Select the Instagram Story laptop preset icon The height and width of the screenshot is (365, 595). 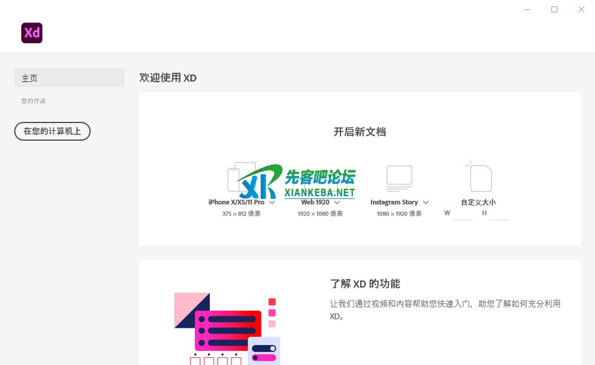point(399,178)
